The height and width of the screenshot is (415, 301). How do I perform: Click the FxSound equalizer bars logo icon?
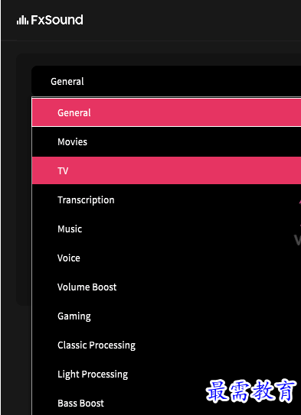pos(22,20)
